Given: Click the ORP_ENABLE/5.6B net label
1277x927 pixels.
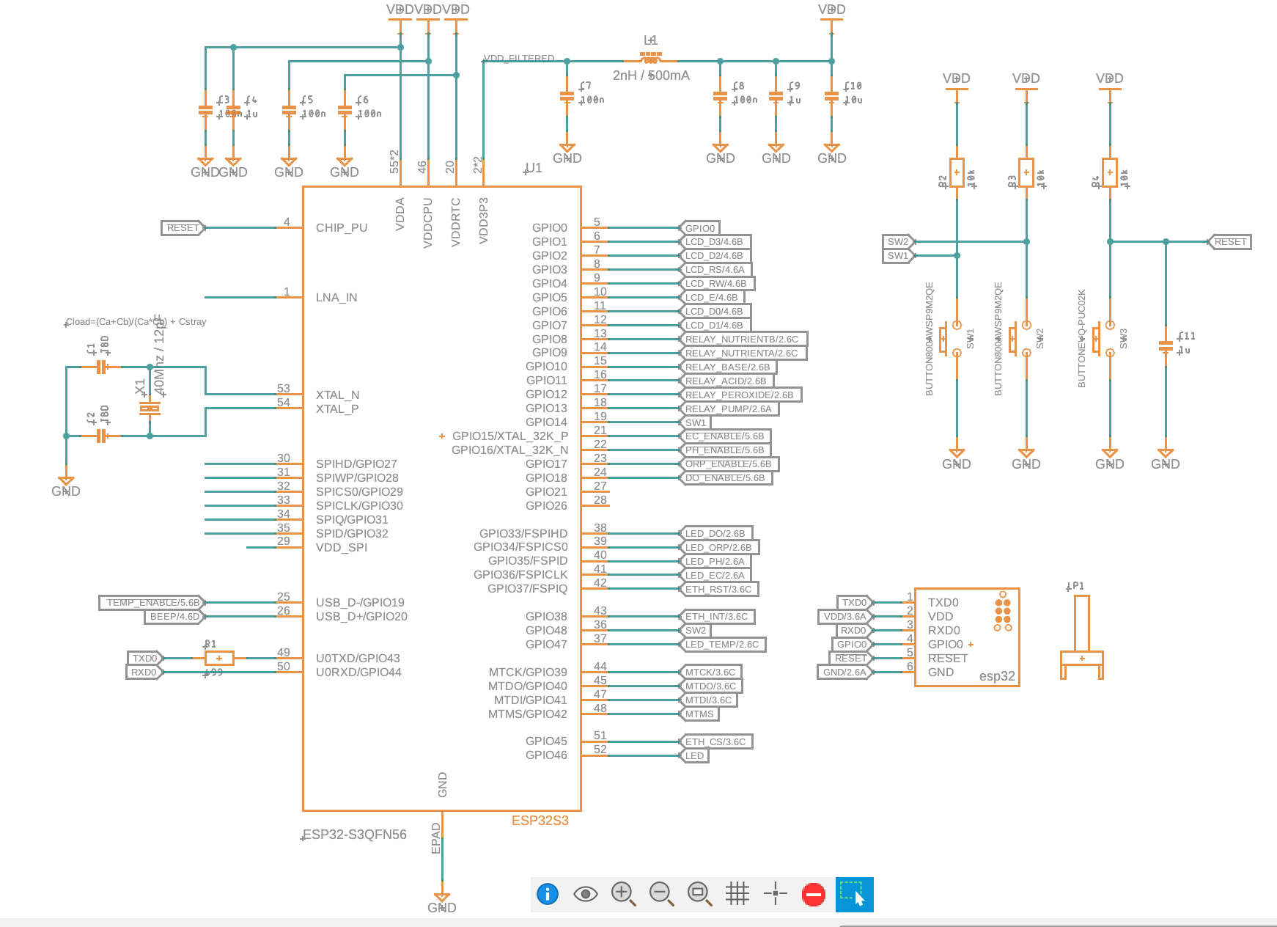Looking at the screenshot, I should (729, 464).
